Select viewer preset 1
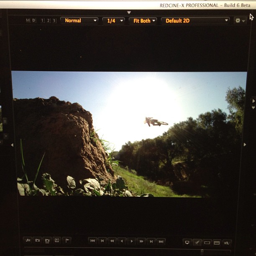This screenshot has width=256, height=256. tap(43, 20)
